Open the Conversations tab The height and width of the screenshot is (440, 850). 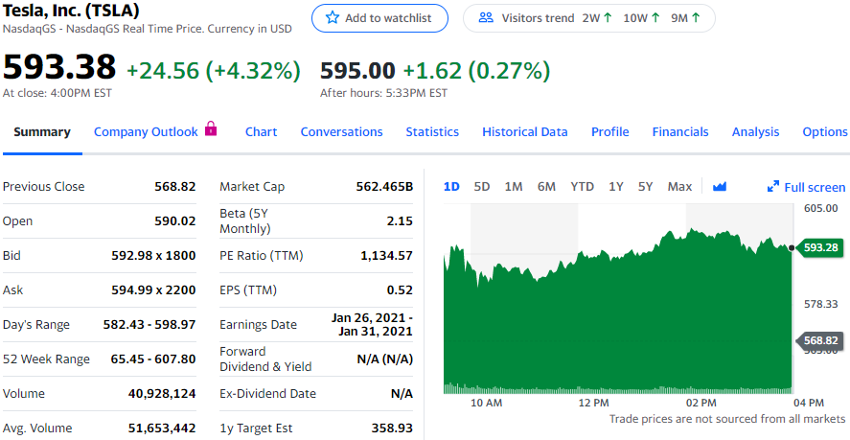pos(341,132)
